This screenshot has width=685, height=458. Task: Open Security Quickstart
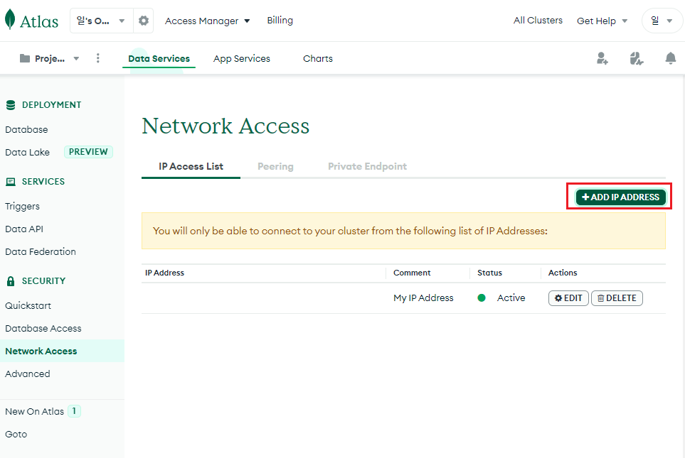pos(28,306)
